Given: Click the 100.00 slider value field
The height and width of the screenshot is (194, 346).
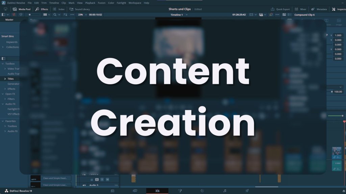Looking at the screenshot, I should 338,92.
